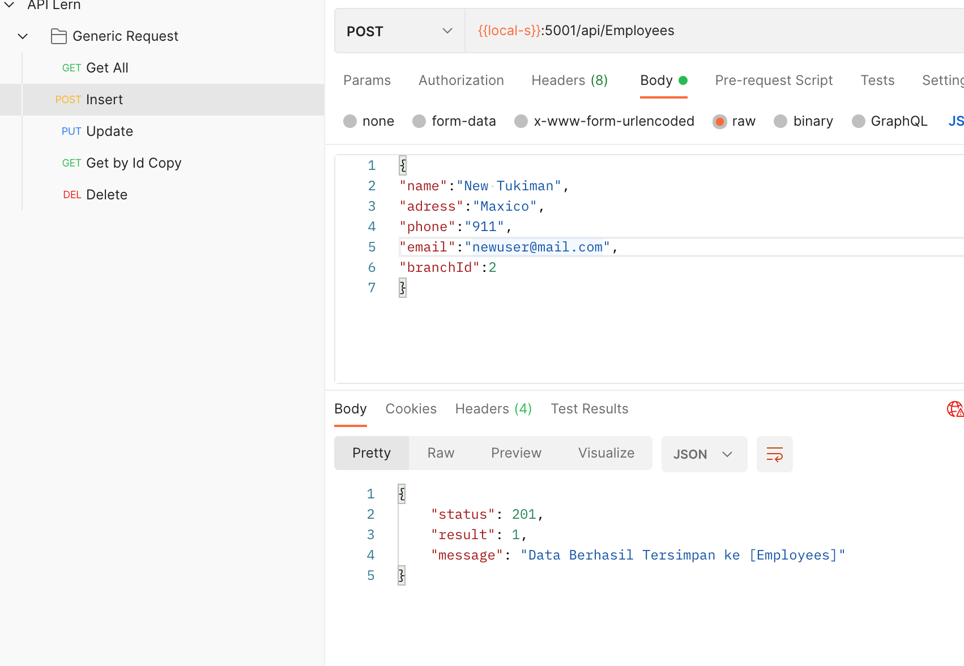Open the GET Get by Id Copy request
This screenshot has width=964, height=666.
162,163
